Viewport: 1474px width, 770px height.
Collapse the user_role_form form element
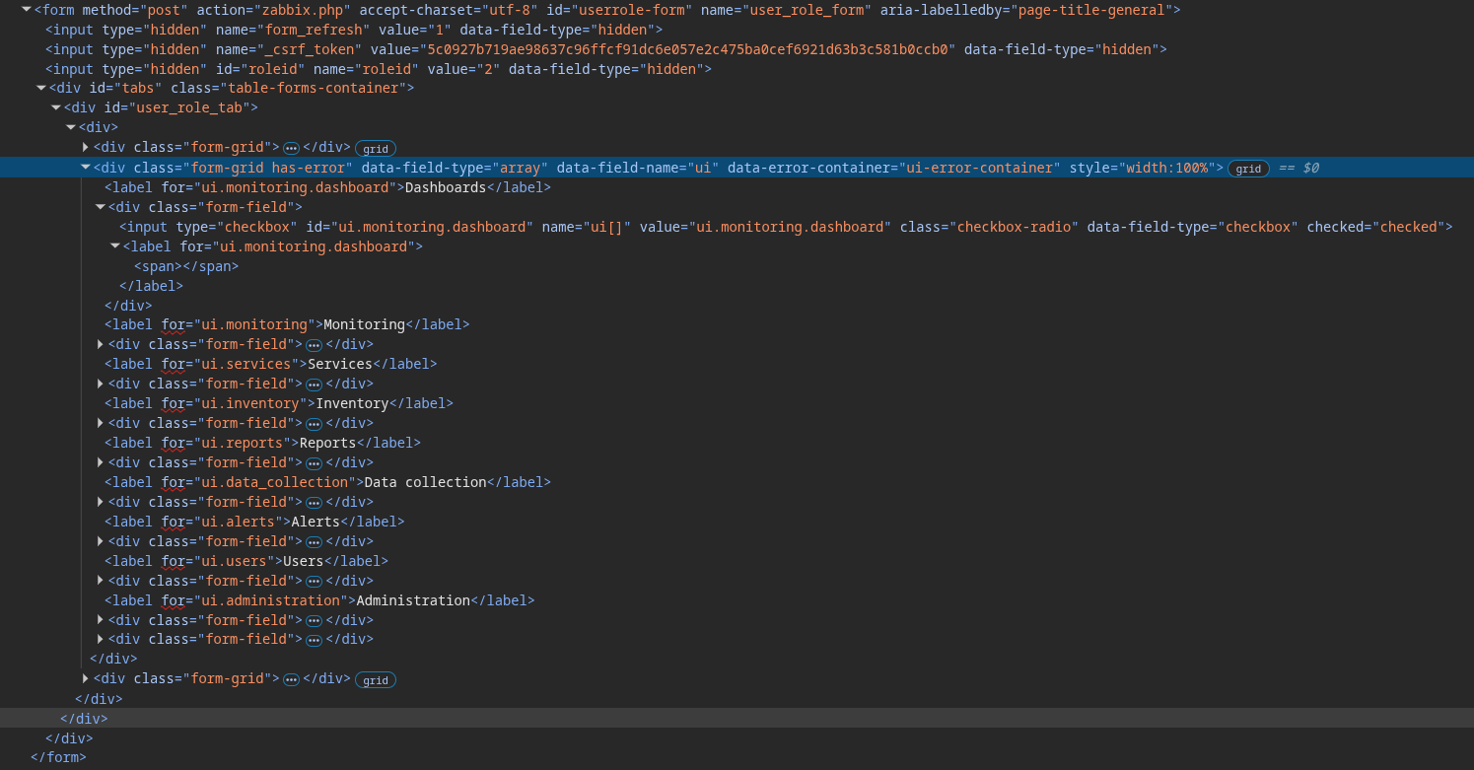pos(27,10)
